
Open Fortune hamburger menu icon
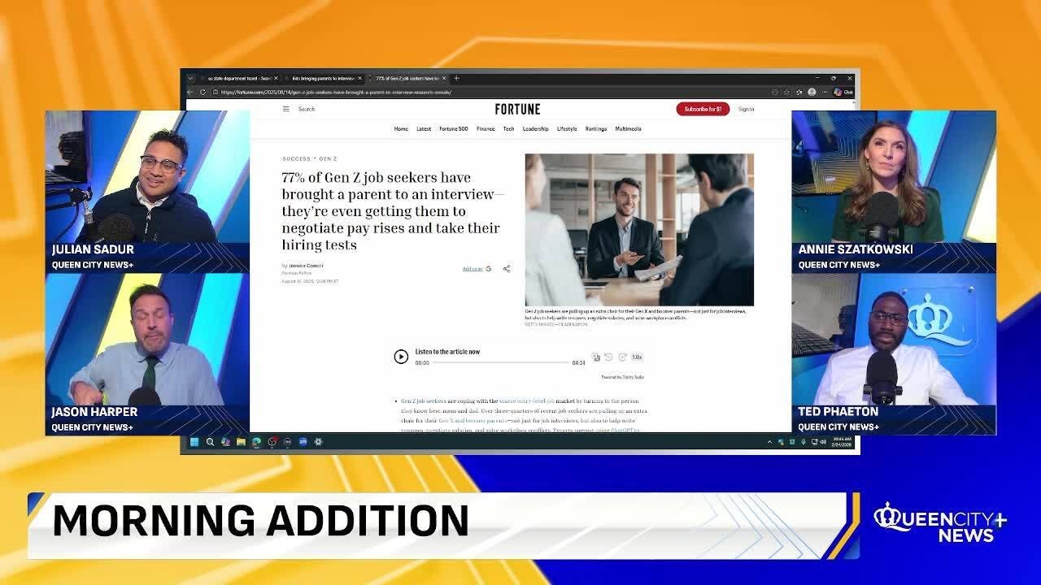285,109
